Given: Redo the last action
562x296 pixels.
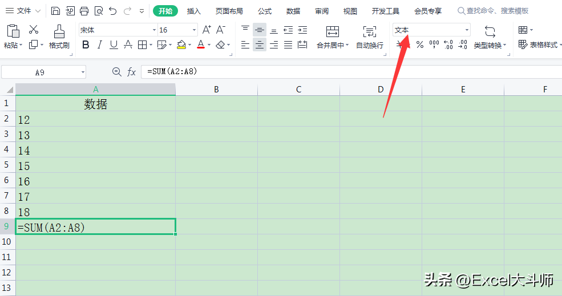Looking at the screenshot, I should tap(127, 11).
